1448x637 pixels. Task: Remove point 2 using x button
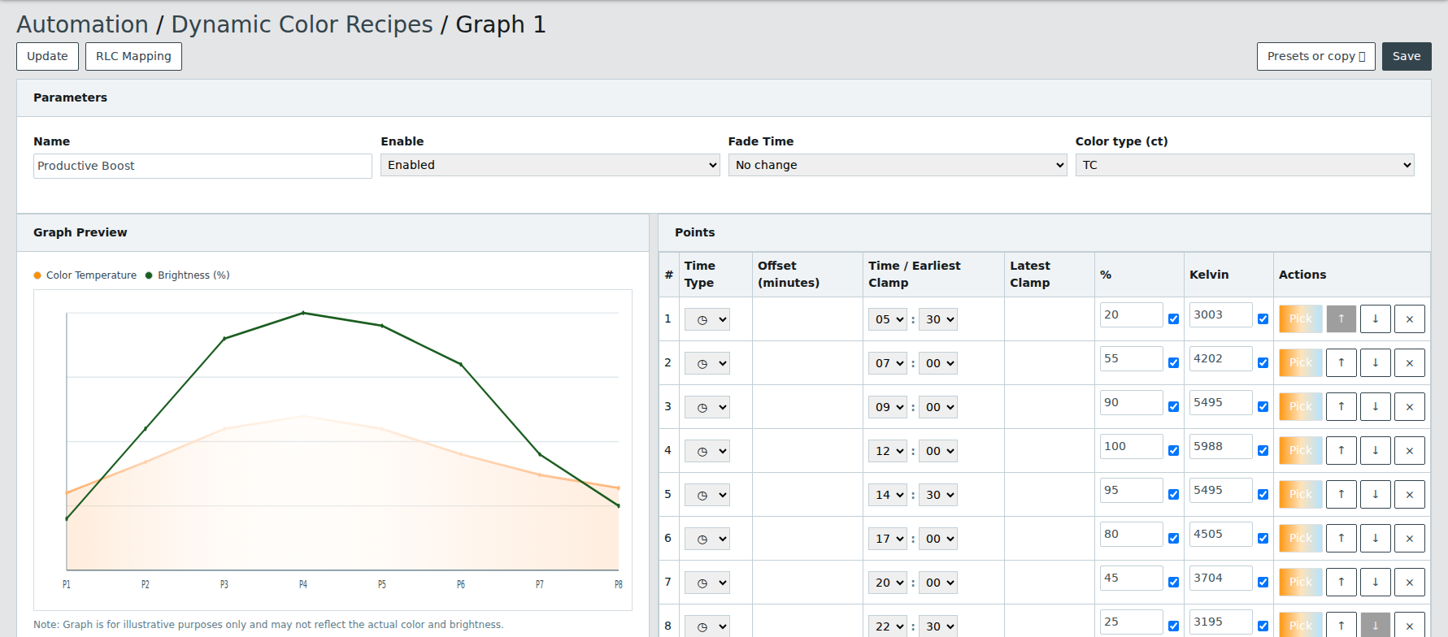pos(1409,362)
